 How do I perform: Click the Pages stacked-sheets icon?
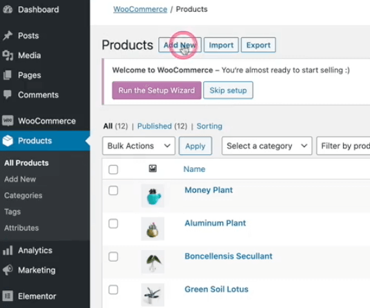tap(8, 75)
